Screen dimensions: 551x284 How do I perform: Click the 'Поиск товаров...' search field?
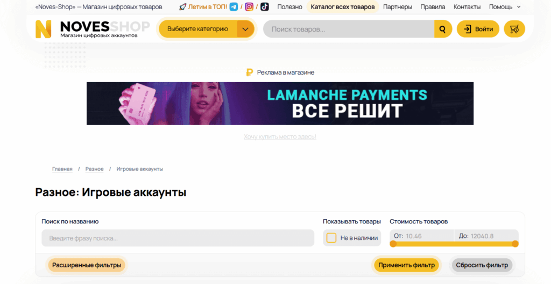[349, 29]
